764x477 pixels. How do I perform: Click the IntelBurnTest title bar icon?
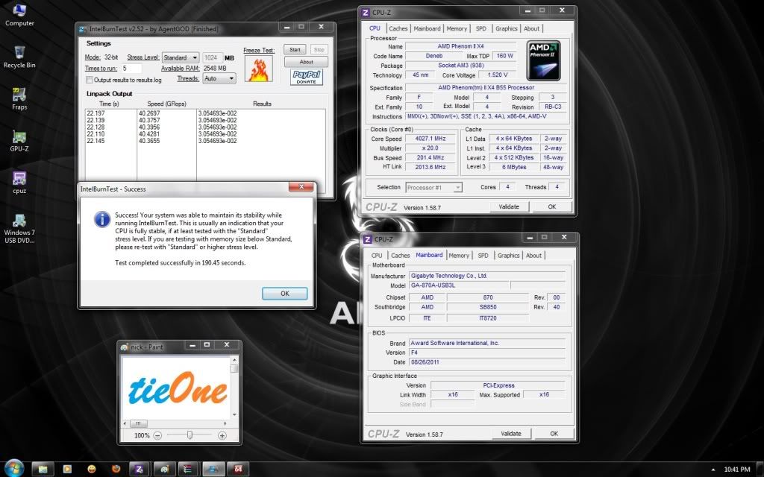pyautogui.click(x=83, y=29)
